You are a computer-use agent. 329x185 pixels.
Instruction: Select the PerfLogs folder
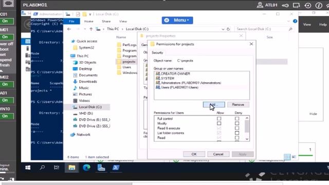click(127, 45)
